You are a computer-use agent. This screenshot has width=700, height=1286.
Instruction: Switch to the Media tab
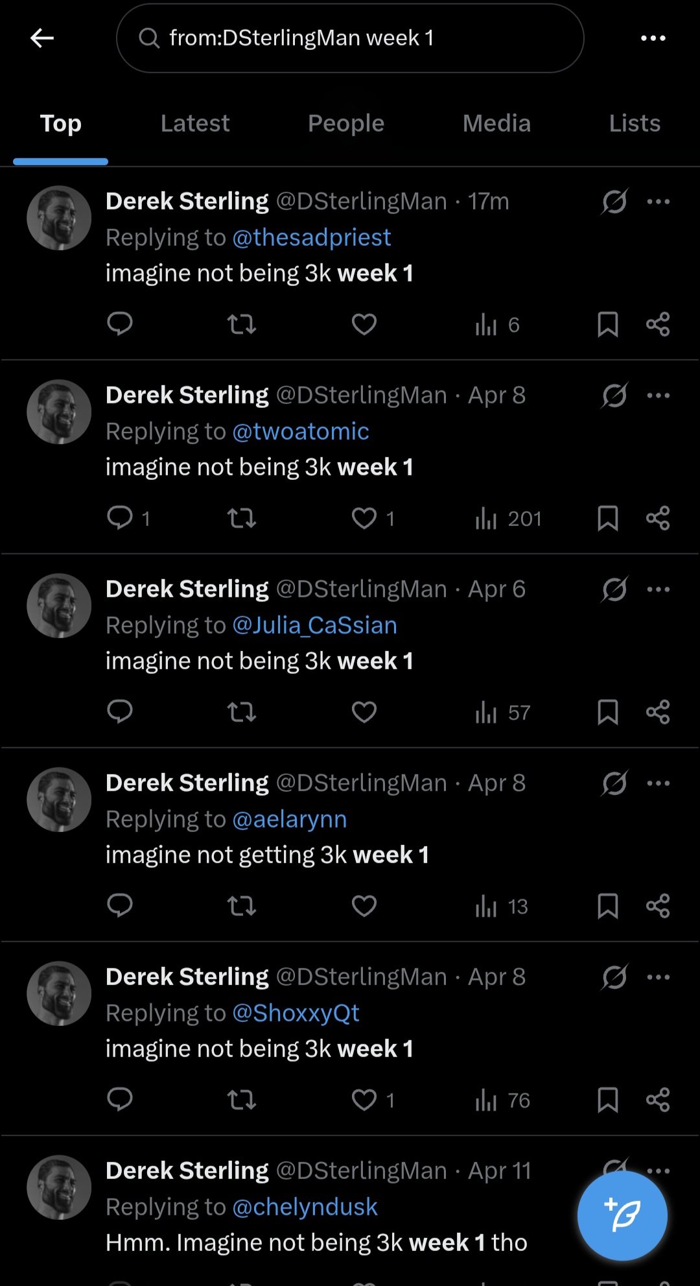pyautogui.click(x=496, y=123)
